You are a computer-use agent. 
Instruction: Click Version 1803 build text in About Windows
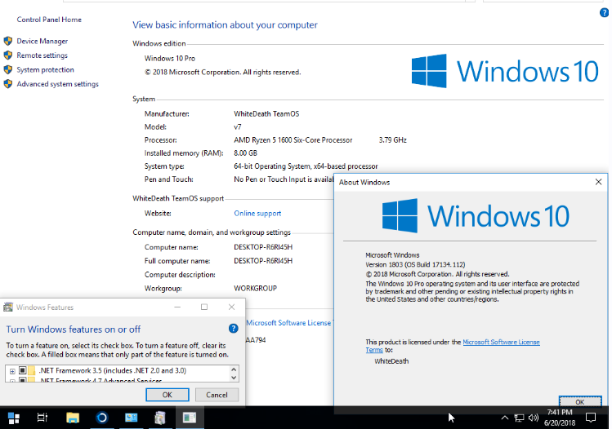(x=415, y=264)
